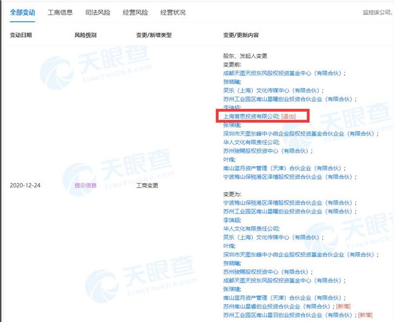
Task: Open the 工商信息 tab
Action: pos(60,12)
